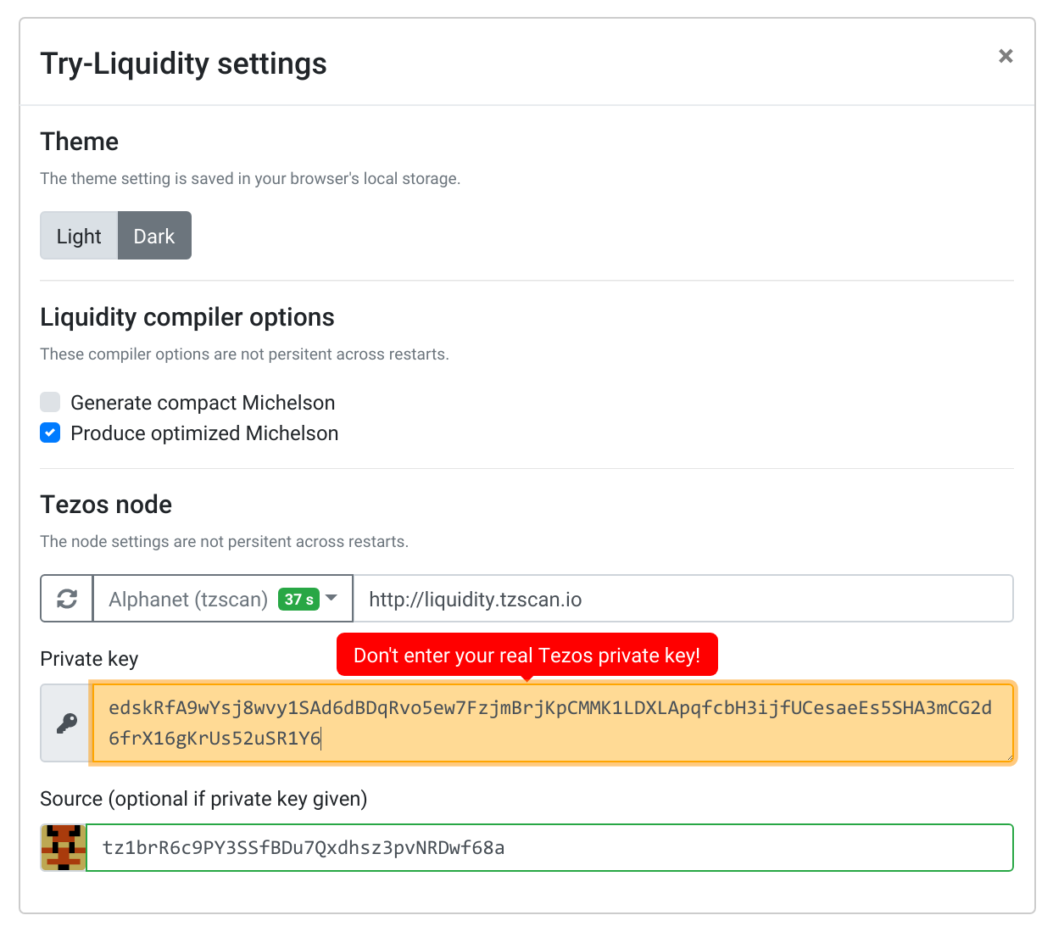This screenshot has height=932, width=1053.
Task: Close the Try-Liquidity settings dialog
Action: [1006, 56]
